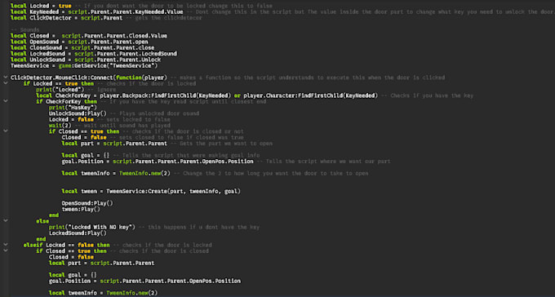Click comment 'sets closed to false if closed was true'
This screenshot has height=297, width=555.
coord(176,137)
